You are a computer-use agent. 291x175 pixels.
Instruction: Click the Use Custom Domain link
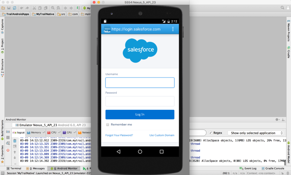click(x=162, y=135)
